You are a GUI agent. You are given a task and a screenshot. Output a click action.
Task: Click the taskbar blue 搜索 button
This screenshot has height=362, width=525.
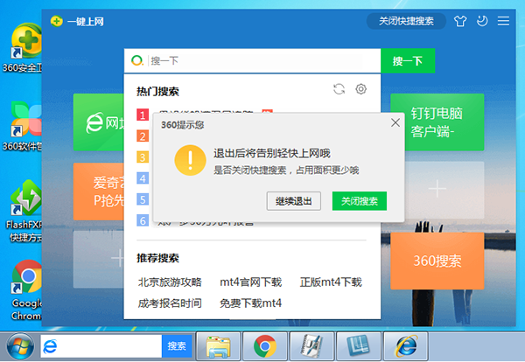[177, 346]
